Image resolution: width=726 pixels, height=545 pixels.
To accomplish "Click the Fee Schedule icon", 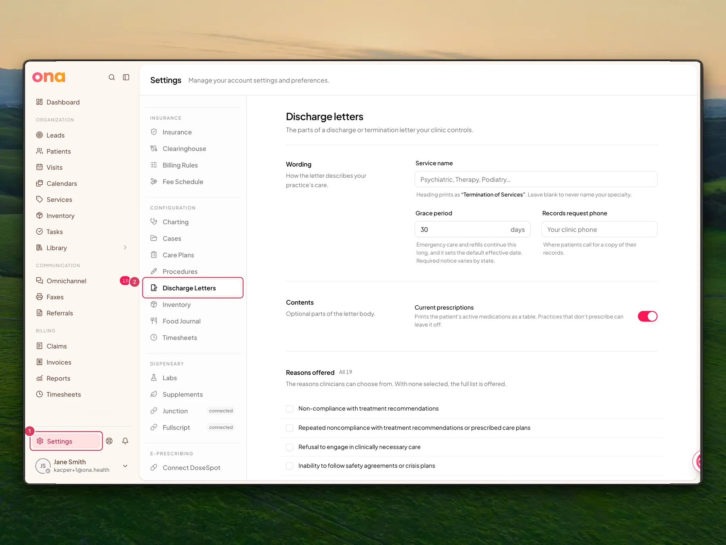I will pyautogui.click(x=154, y=181).
